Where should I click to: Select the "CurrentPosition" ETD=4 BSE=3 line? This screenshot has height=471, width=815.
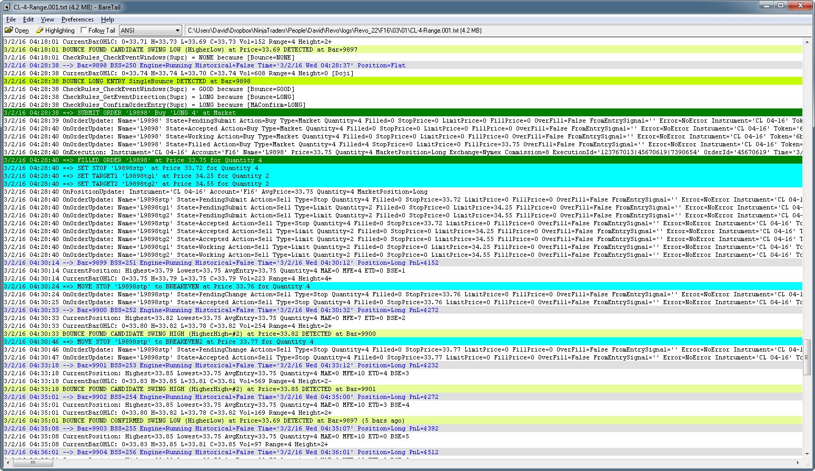(403, 373)
